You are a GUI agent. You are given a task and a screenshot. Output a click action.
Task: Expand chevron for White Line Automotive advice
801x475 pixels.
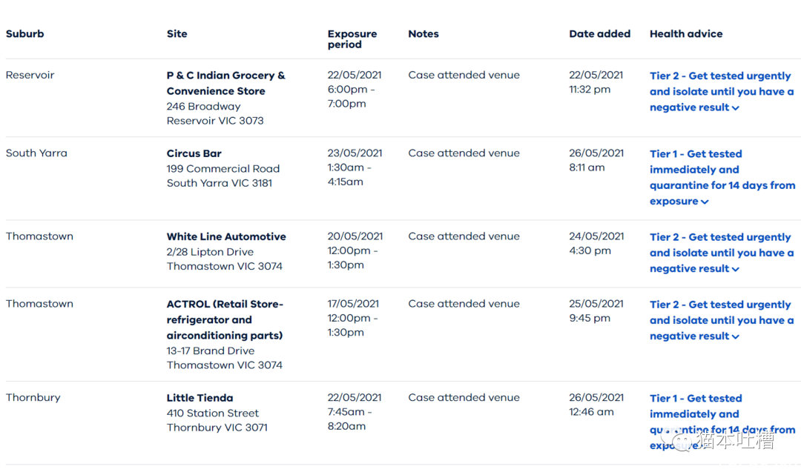tap(736, 270)
